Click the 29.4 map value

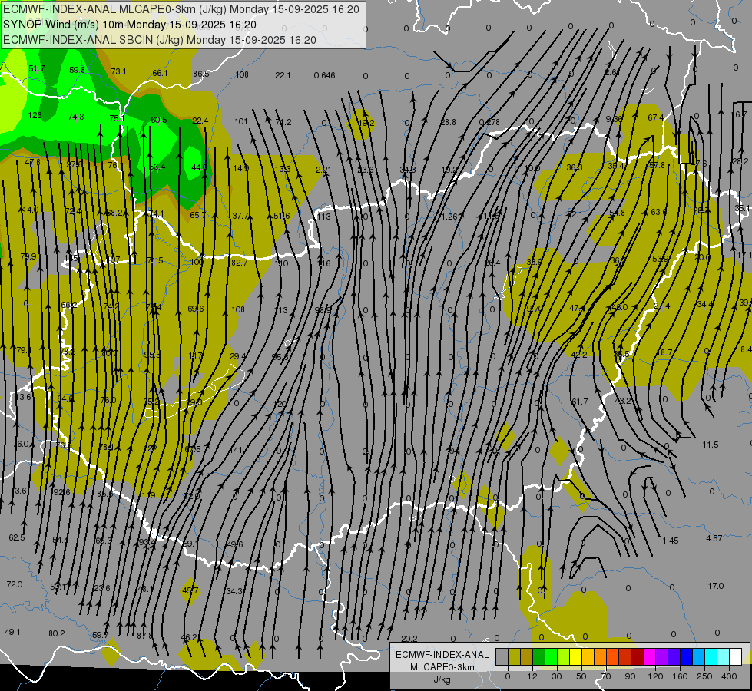pyautogui.click(x=238, y=355)
